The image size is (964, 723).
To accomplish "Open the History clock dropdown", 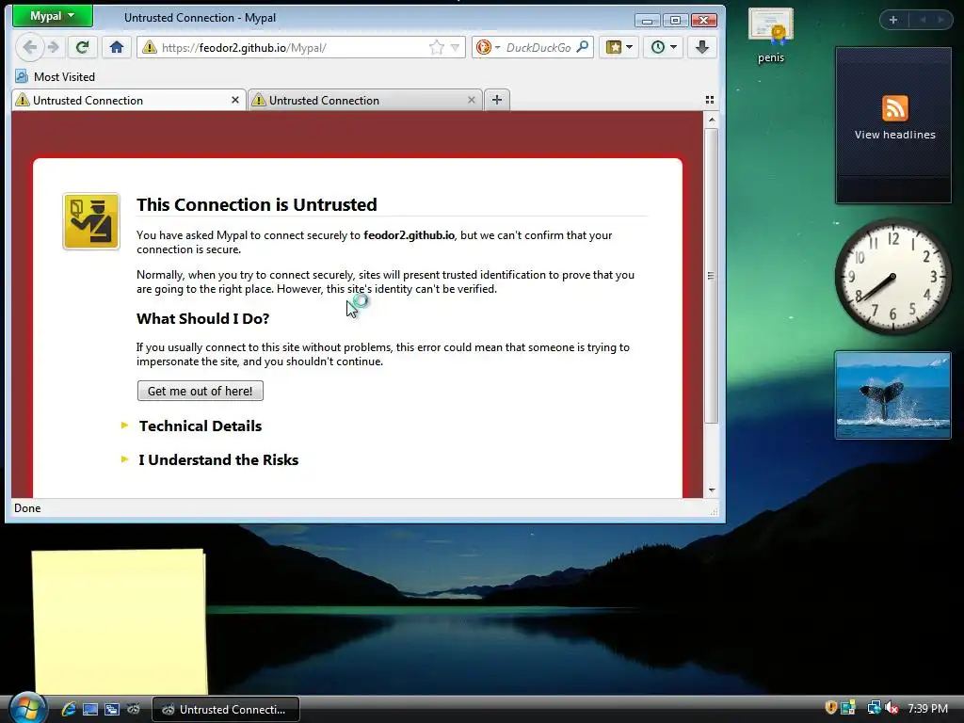I will (664, 47).
